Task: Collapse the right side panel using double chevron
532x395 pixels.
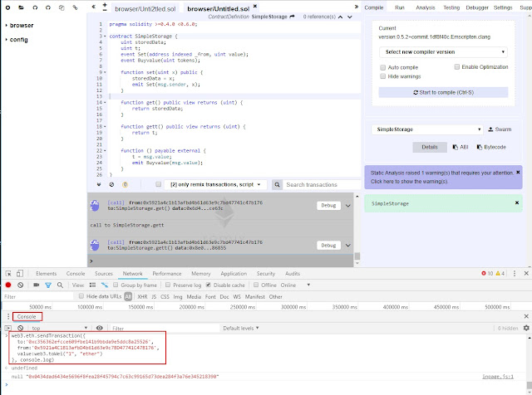Action: click(357, 7)
